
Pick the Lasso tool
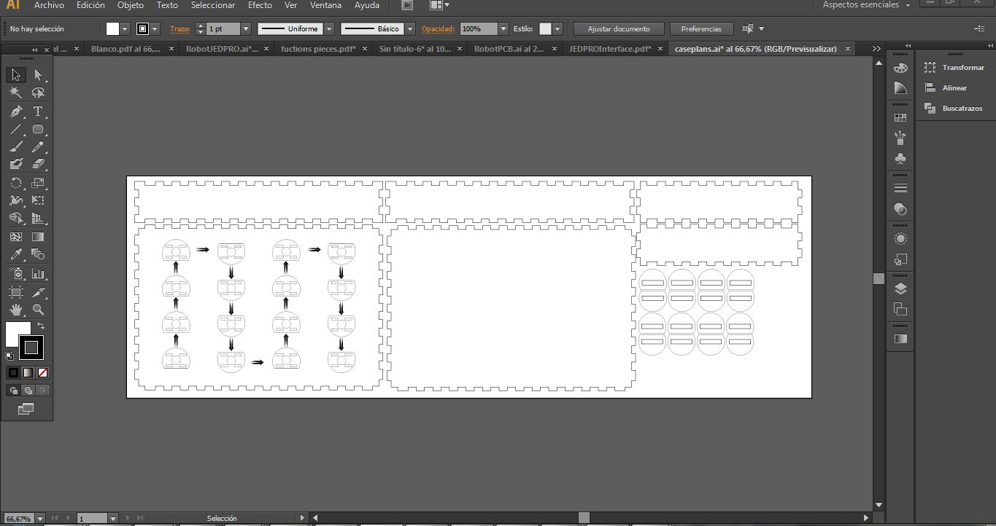pos(38,93)
